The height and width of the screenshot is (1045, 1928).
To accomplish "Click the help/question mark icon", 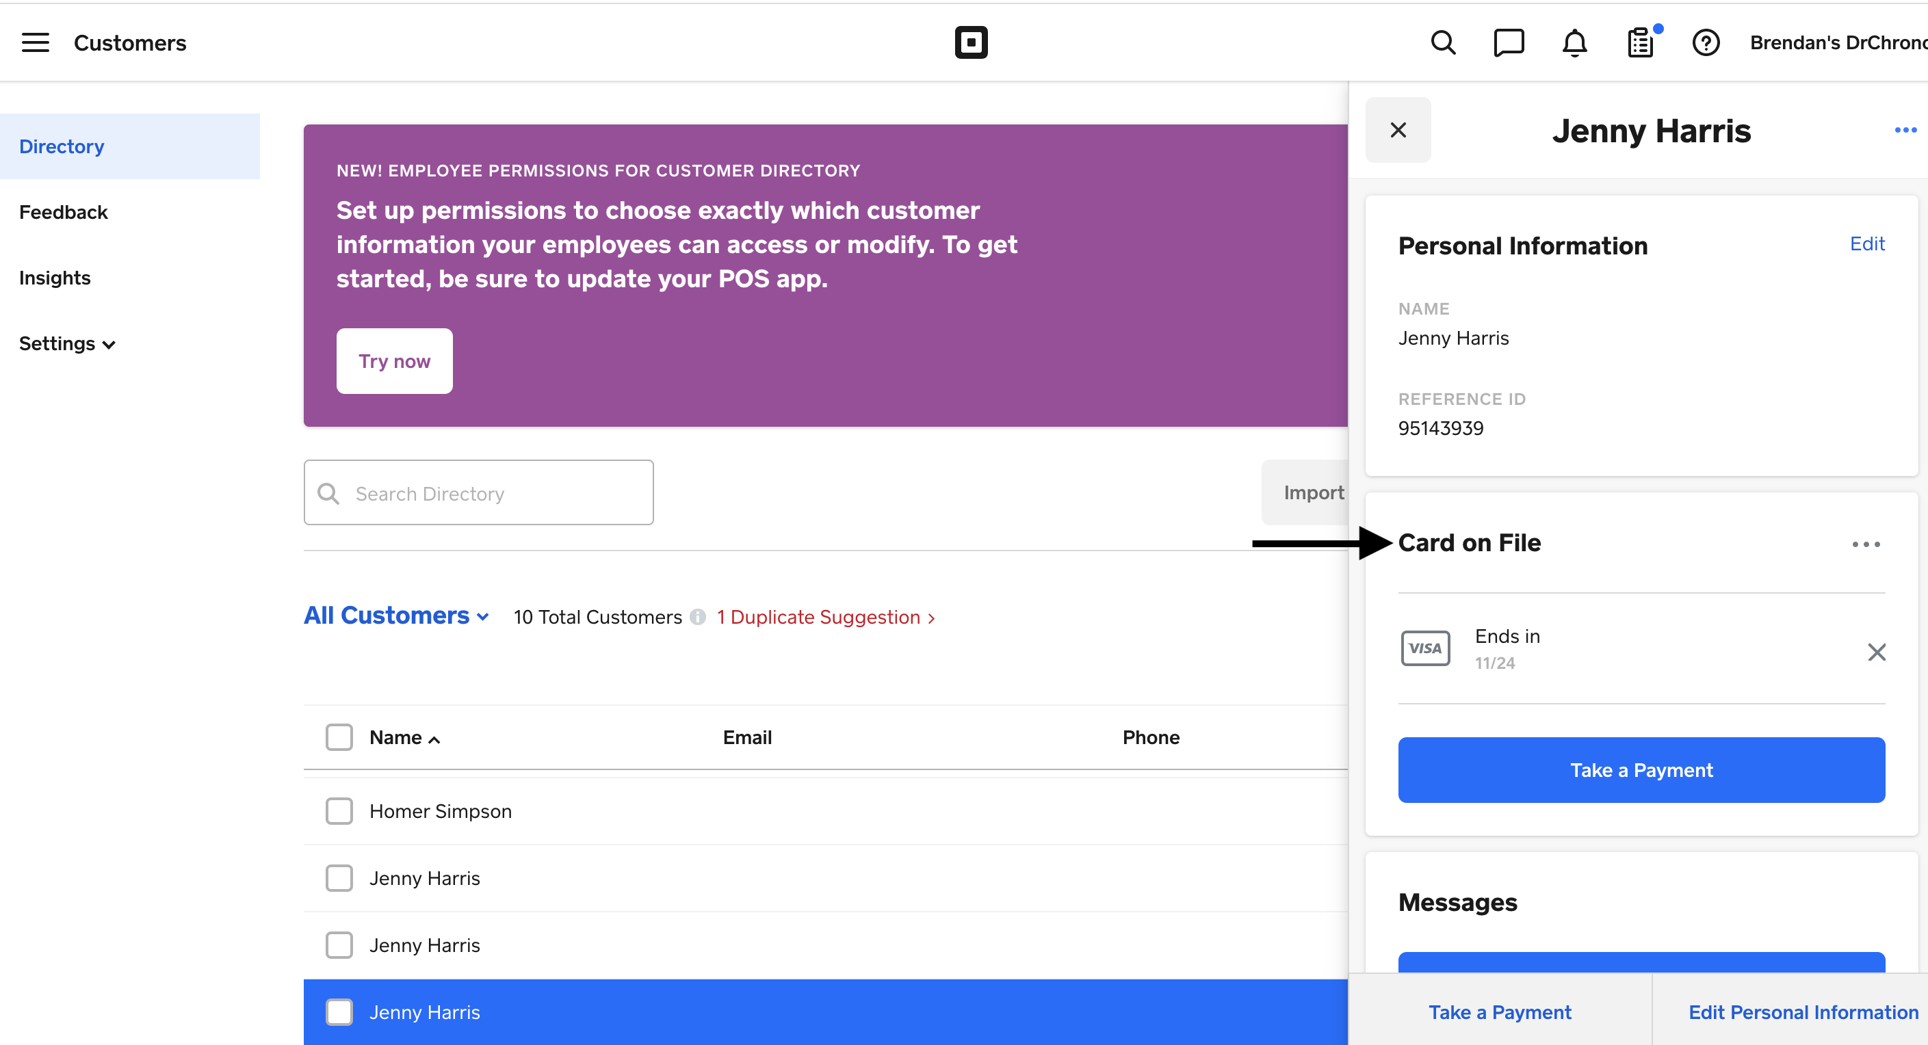I will coord(1704,42).
